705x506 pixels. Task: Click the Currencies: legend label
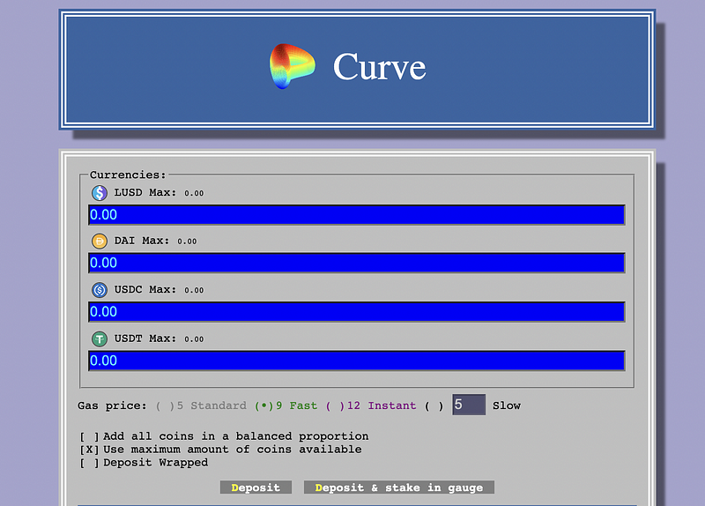point(128,175)
